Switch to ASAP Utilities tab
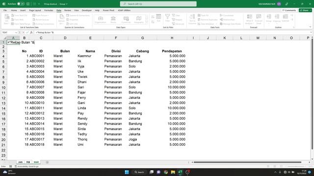This screenshot has height=176, width=314. click(124, 10)
